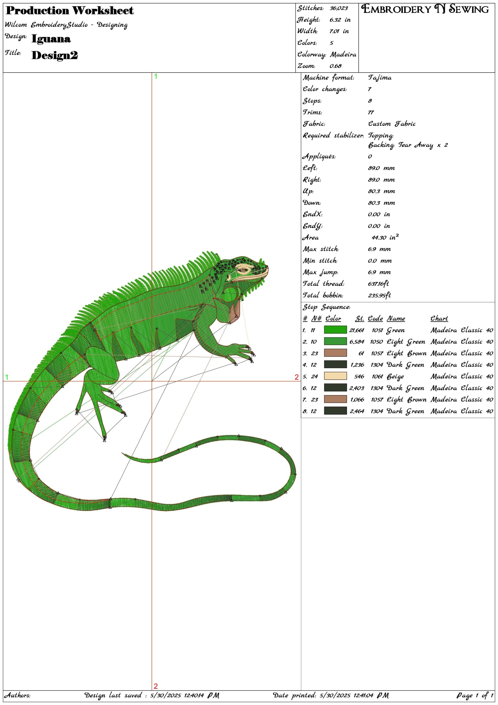Screen dimensions: 498x705
Task: Click stitch count '2,403' in row 6
Action: coord(357,388)
